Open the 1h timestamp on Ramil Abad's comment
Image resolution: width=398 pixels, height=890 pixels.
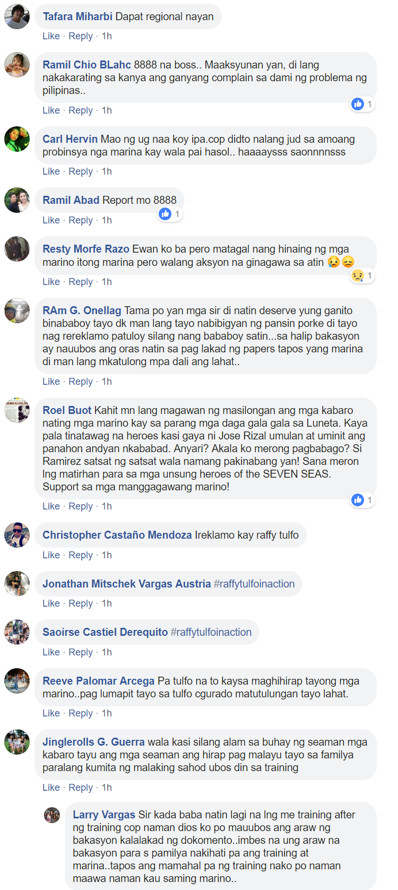[x=107, y=220]
